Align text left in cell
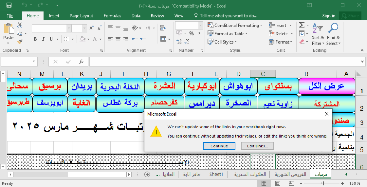The image size is (367, 187). point(110,39)
